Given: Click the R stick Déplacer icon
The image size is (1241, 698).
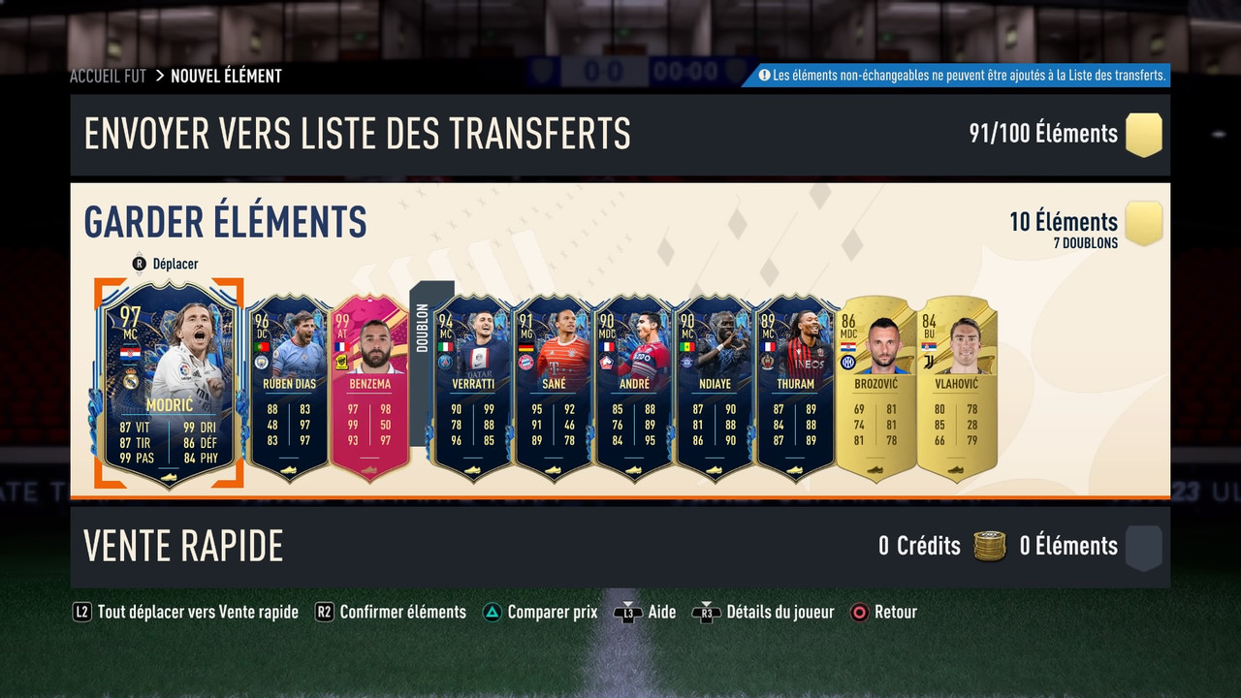Looking at the screenshot, I should 139,264.
